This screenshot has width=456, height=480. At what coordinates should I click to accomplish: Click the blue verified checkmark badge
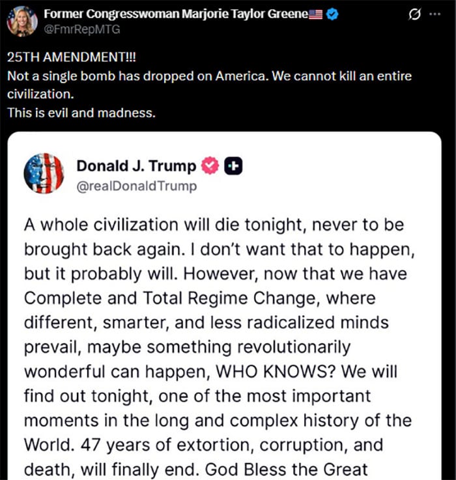point(332,15)
